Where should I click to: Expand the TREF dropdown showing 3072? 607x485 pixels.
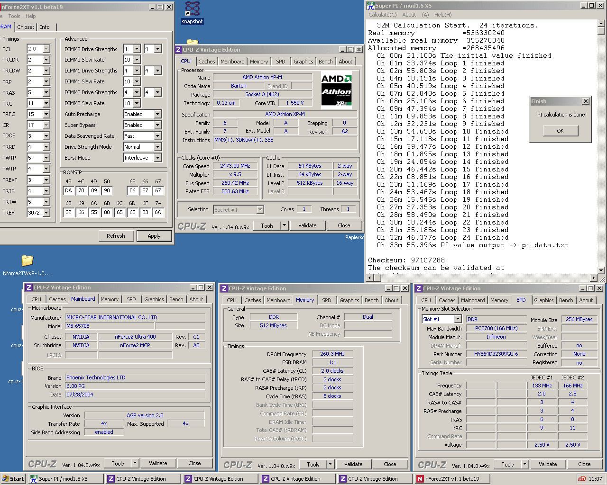(46, 213)
